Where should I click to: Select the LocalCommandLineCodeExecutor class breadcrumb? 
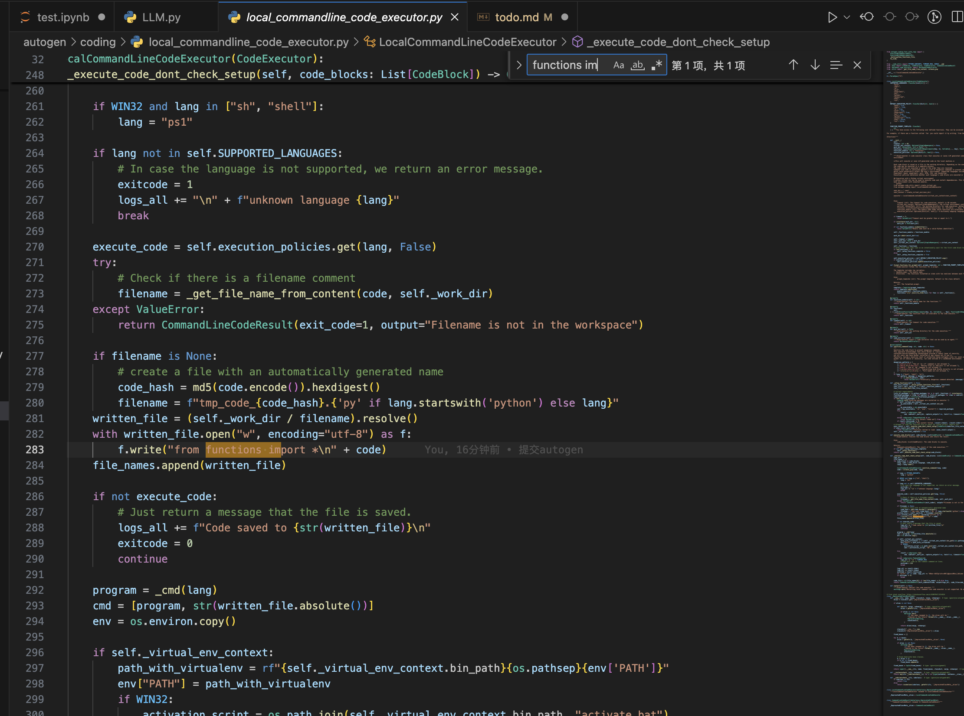[468, 42]
